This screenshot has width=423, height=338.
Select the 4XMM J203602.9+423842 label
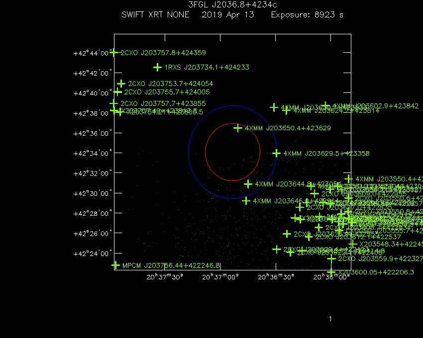pos(376,106)
